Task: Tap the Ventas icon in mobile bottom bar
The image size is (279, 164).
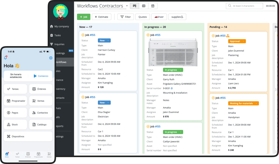Action: pyautogui.click(x=49, y=155)
